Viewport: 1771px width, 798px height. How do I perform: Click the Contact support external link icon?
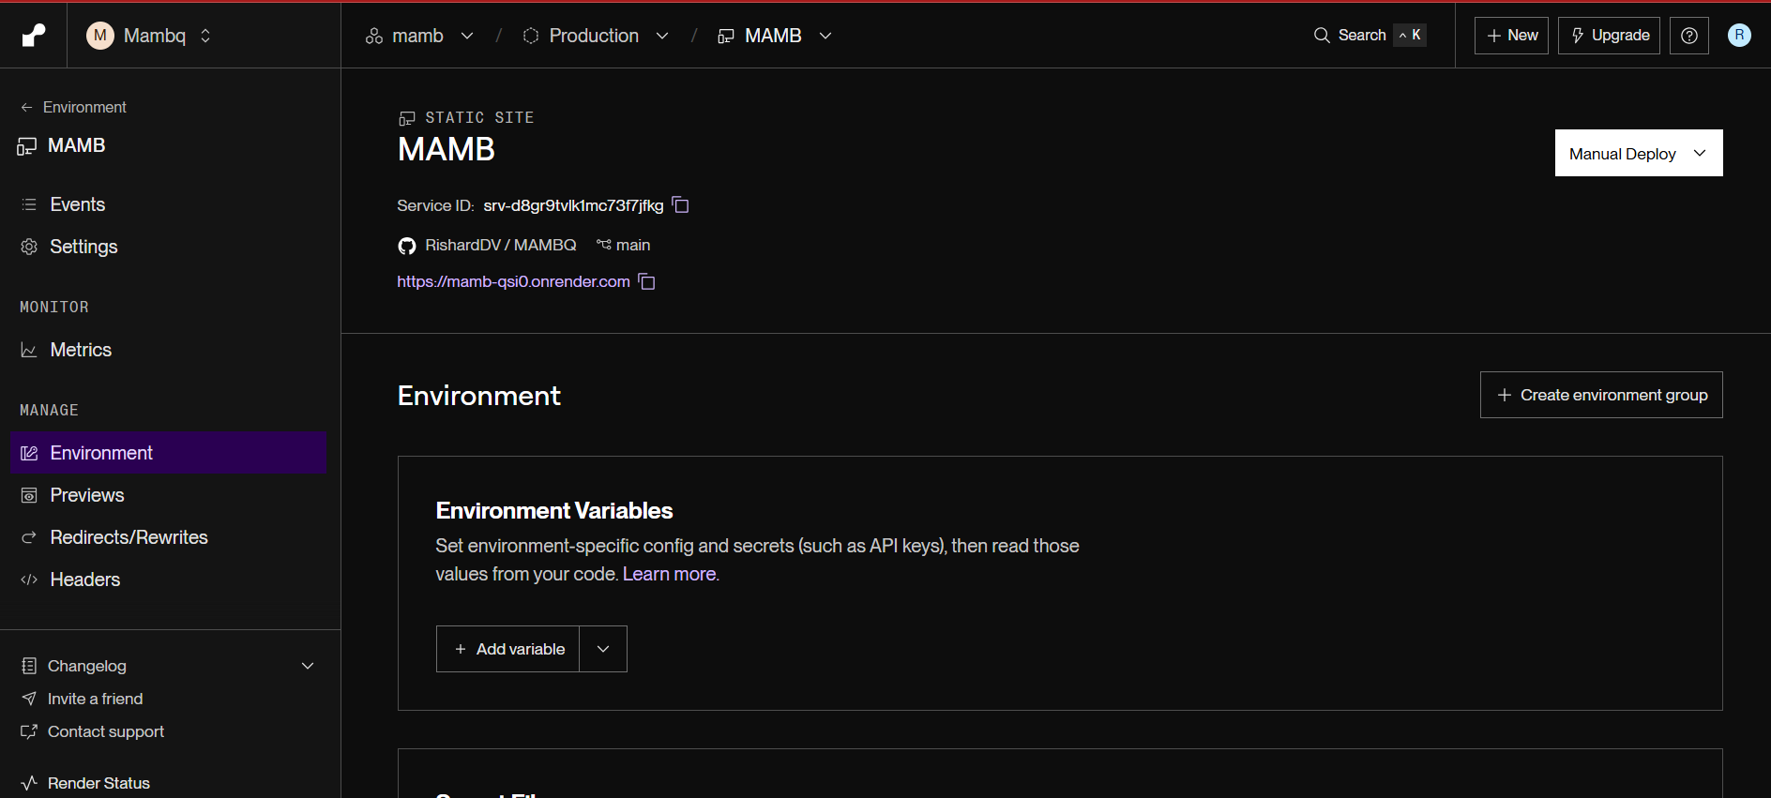point(29,731)
